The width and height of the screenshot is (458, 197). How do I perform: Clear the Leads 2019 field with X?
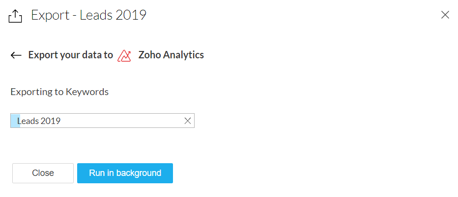[x=187, y=121]
